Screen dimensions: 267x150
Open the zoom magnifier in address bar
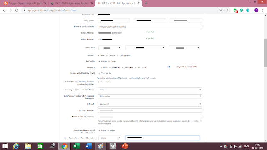tap(221, 10)
